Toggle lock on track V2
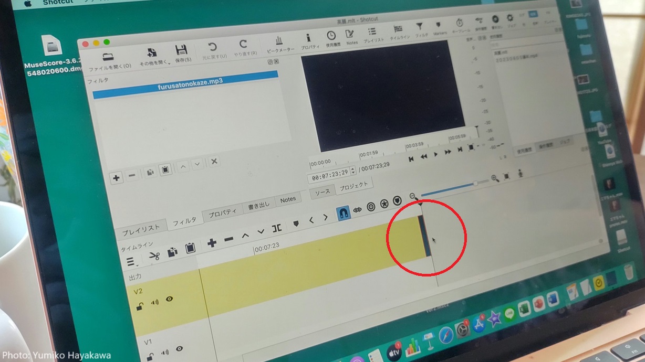 coord(140,307)
